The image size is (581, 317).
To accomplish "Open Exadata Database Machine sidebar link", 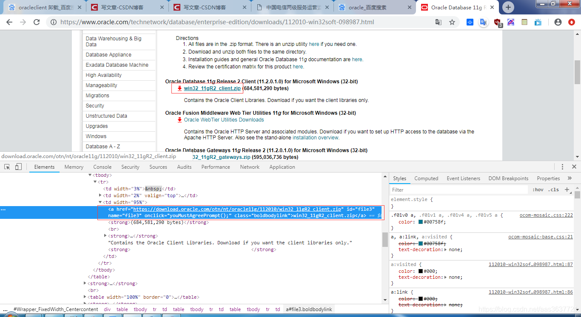I will 117,65.
